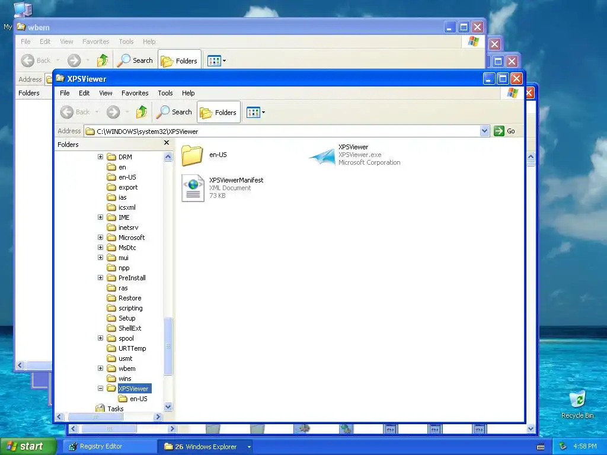The image size is (607, 455).
Task: Click the npp folder icon in tree
Action: pos(111,268)
